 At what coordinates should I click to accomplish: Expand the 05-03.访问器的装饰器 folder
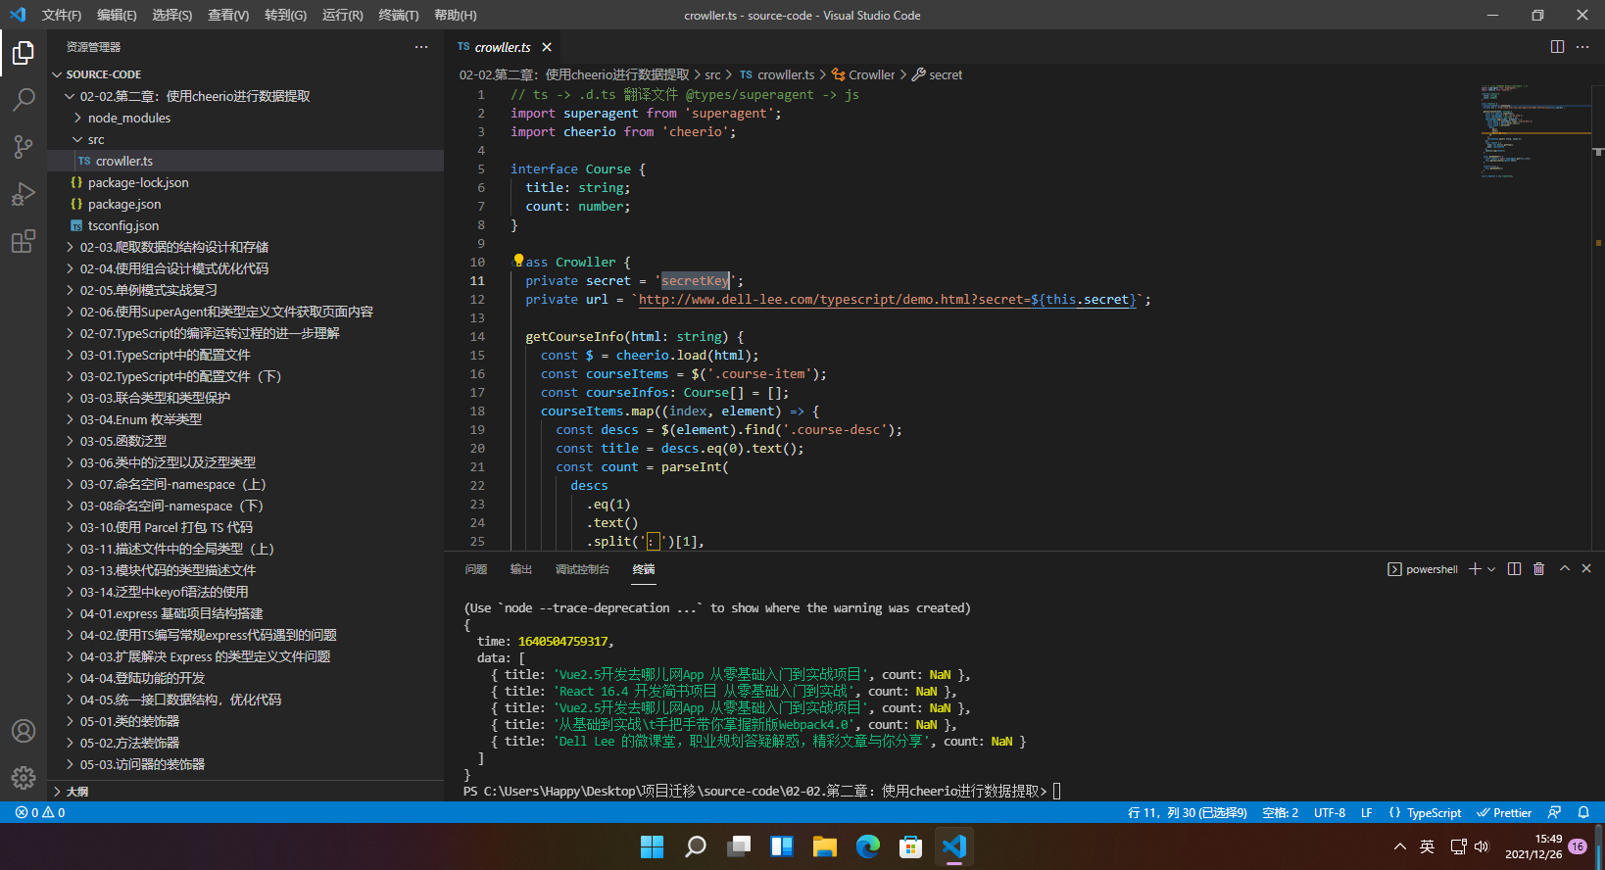click(x=245, y=764)
